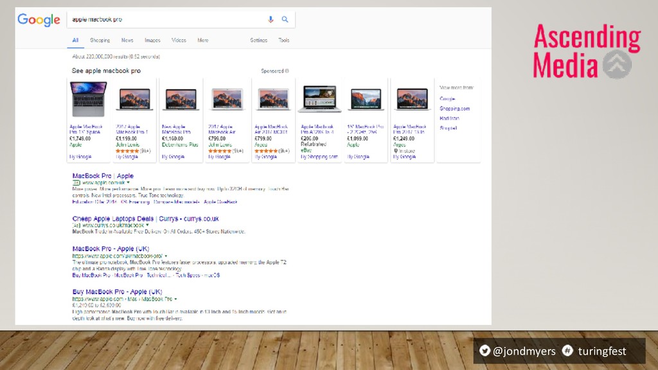
Task: Click 'See apple macbook pro' heading
Action: point(106,71)
